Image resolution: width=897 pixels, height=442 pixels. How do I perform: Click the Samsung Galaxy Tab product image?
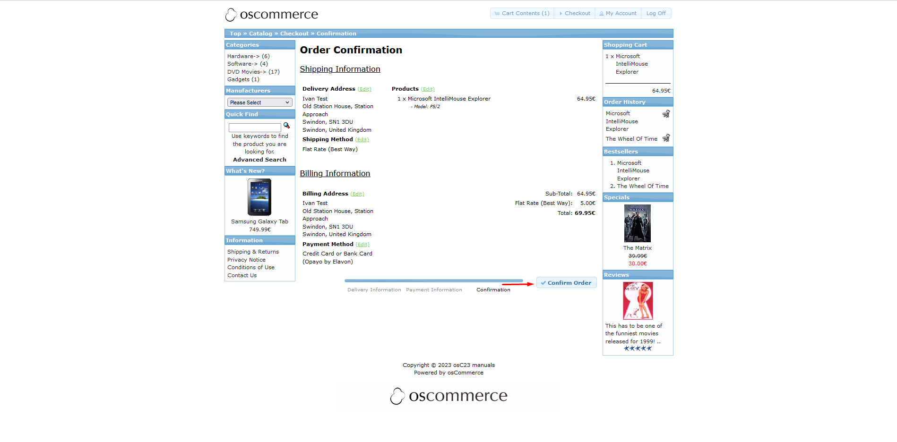point(259,197)
